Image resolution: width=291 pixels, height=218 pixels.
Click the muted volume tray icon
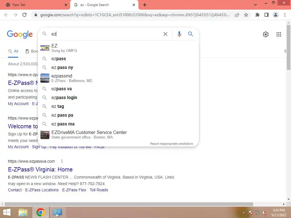pyautogui.click(x=264, y=213)
